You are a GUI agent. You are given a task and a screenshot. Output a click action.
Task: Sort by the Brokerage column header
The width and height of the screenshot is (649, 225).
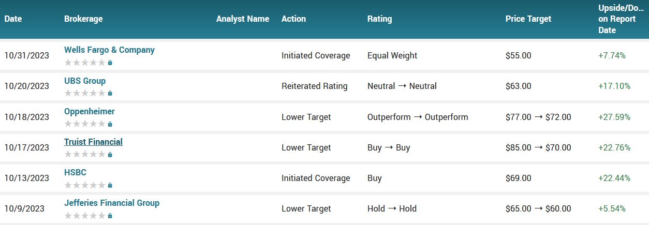click(x=83, y=19)
